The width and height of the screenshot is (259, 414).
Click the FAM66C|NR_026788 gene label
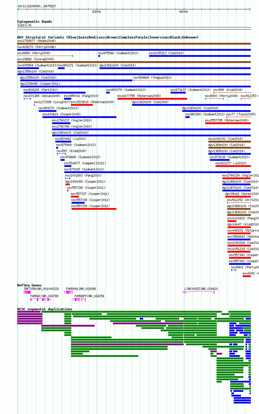(x=44, y=296)
